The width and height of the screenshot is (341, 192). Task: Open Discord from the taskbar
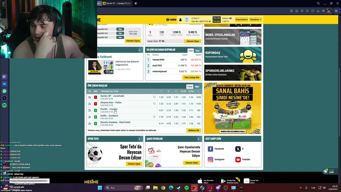click(x=218, y=188)
